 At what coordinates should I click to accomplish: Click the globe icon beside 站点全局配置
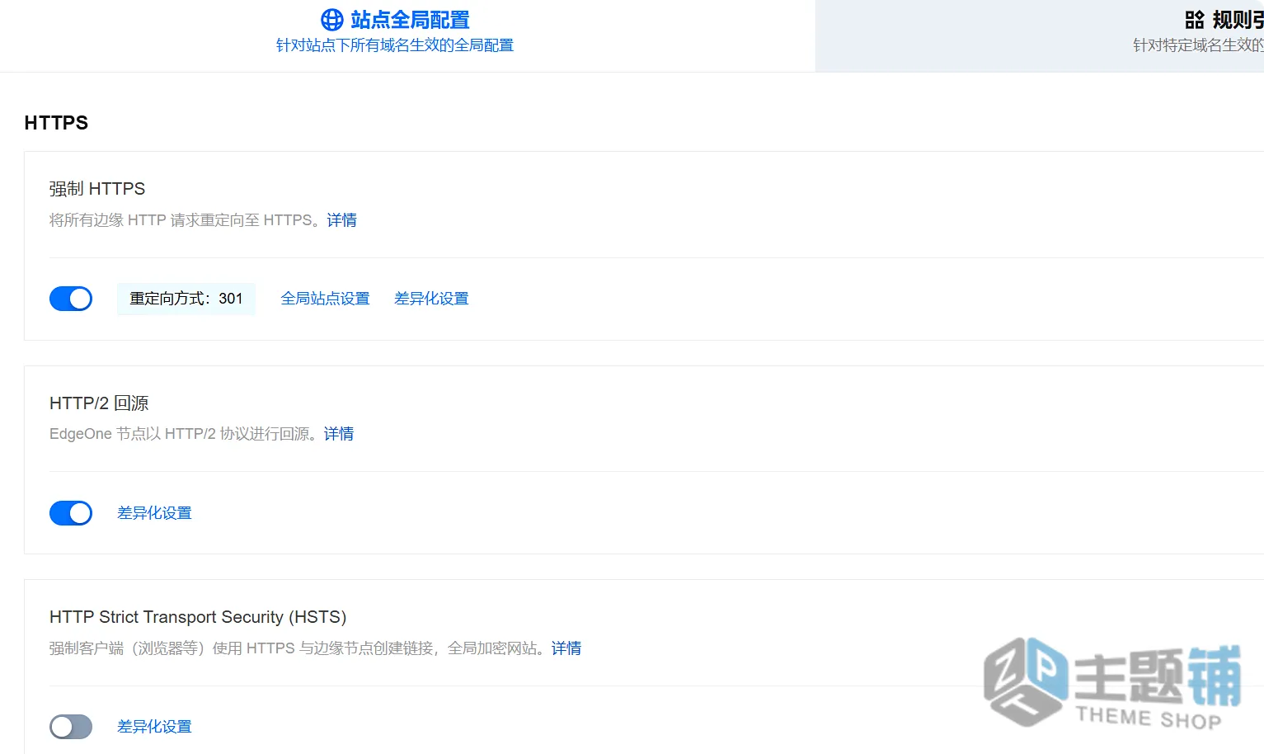pyautogui.click(x=332, y=20)
